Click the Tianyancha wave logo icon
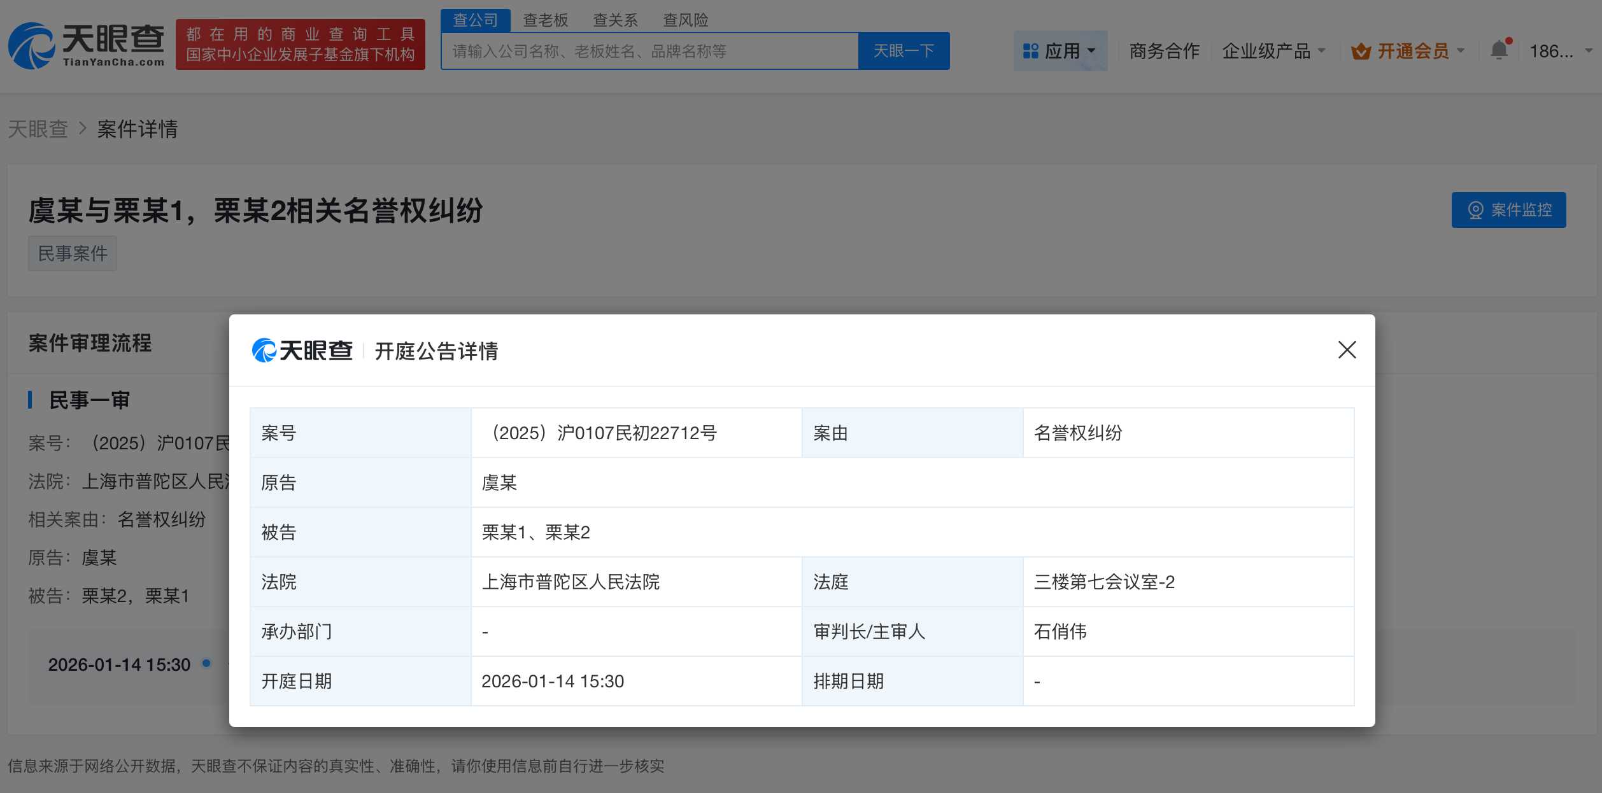The height and width of the screenshot is (793, 1602). 31,45
